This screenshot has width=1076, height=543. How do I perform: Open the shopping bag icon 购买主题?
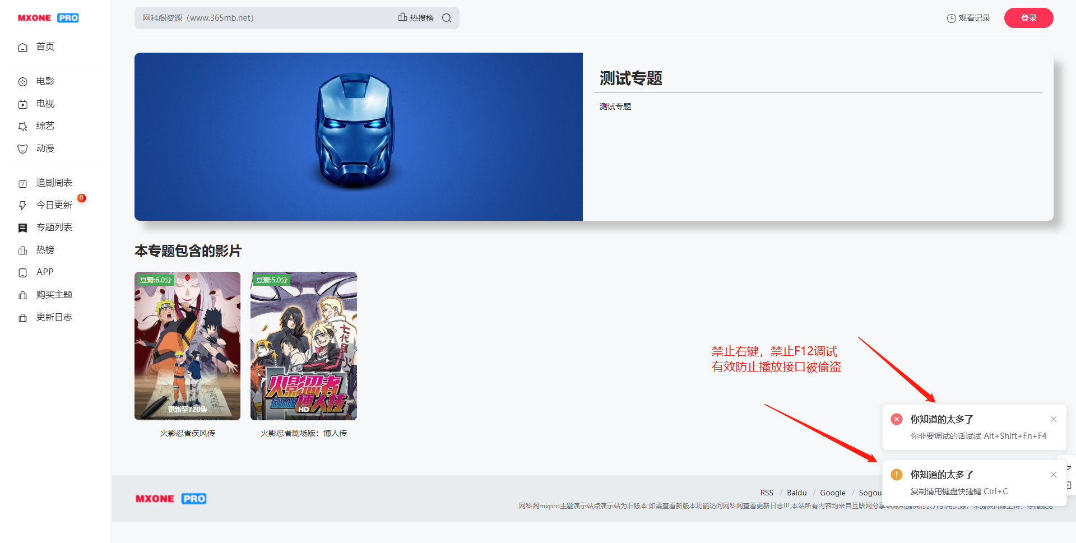click(23, 295)
